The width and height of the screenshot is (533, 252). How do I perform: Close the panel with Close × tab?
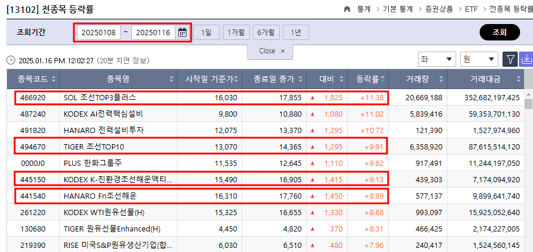click(x=270, y=51)
